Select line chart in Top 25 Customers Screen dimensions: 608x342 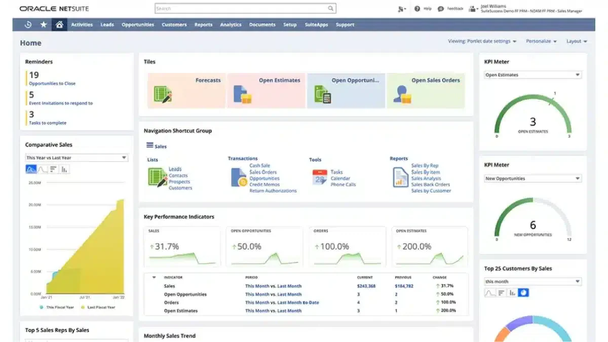coord(490,292)
